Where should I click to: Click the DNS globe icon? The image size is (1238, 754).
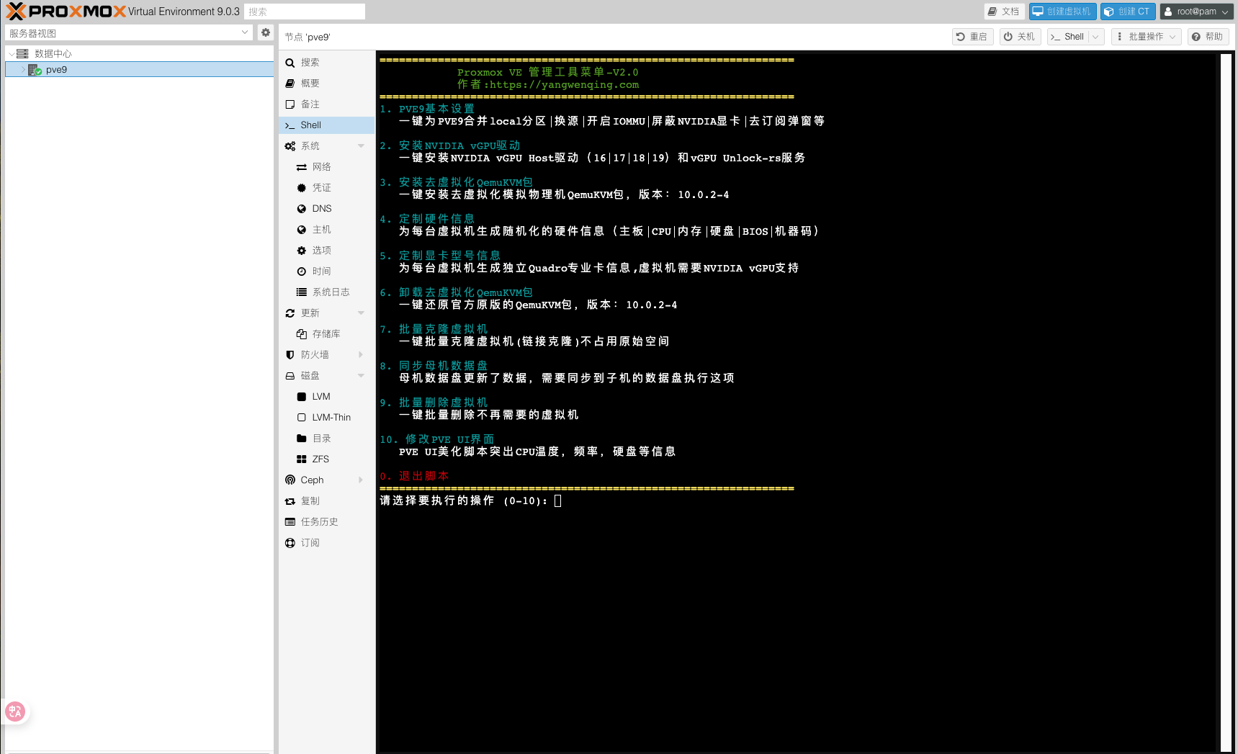(x=302, y=209)
